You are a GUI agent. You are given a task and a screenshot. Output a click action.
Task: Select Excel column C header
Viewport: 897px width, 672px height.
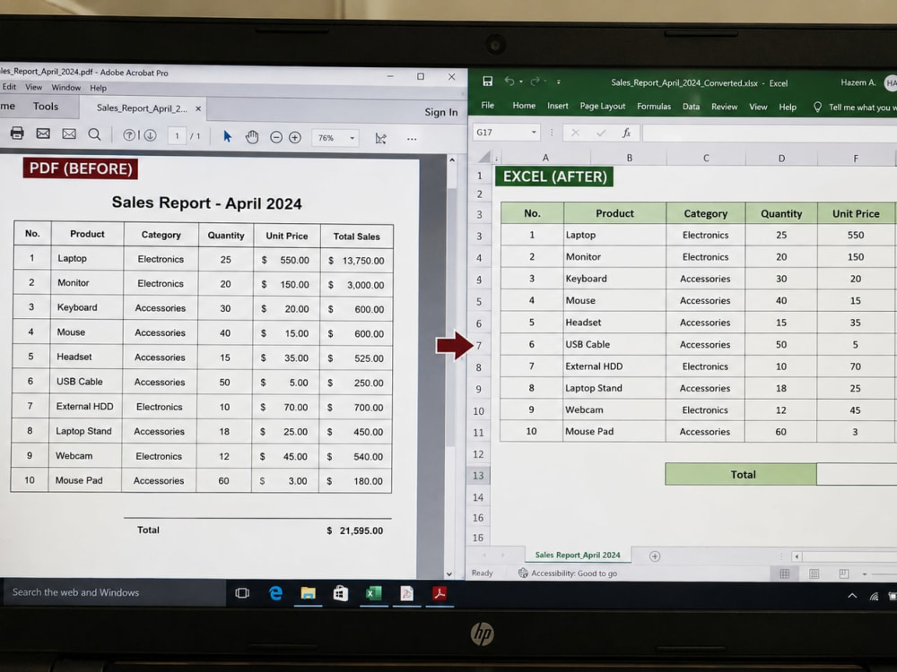(x=706, y=158)
